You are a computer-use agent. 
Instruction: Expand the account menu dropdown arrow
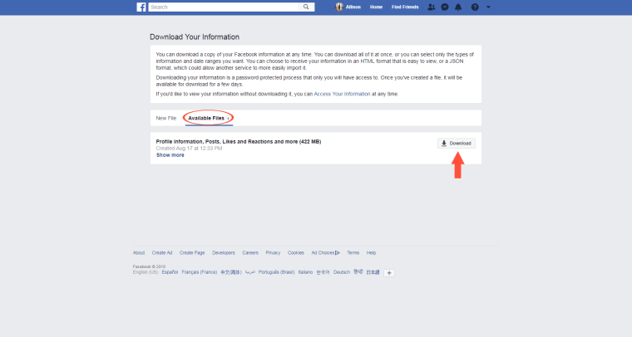click(488, 7)
